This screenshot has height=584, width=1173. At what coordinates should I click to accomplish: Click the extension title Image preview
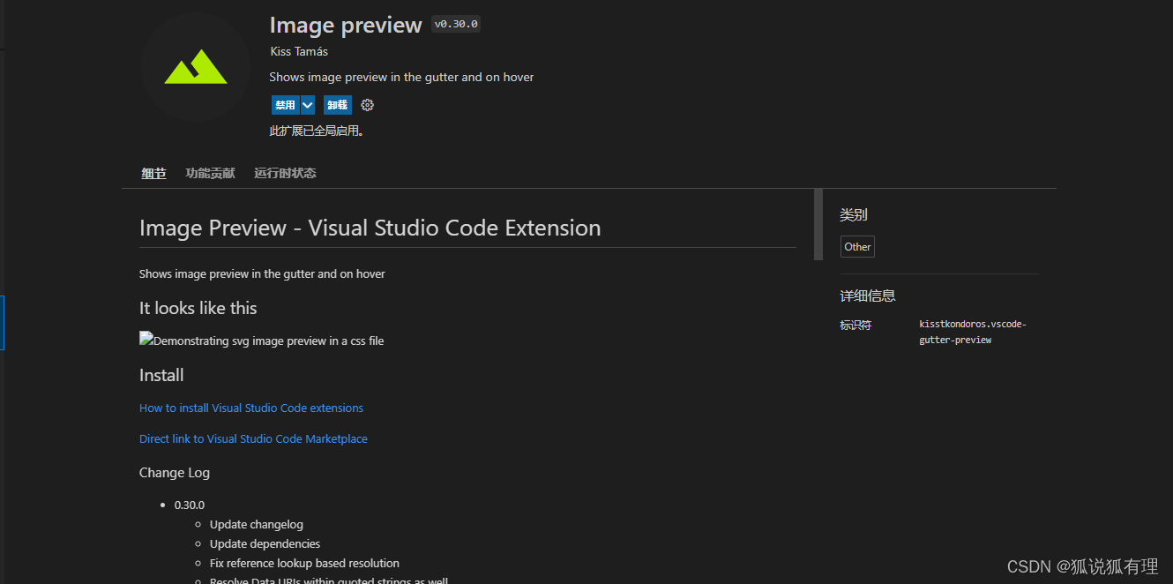click(x=346, y=25)
